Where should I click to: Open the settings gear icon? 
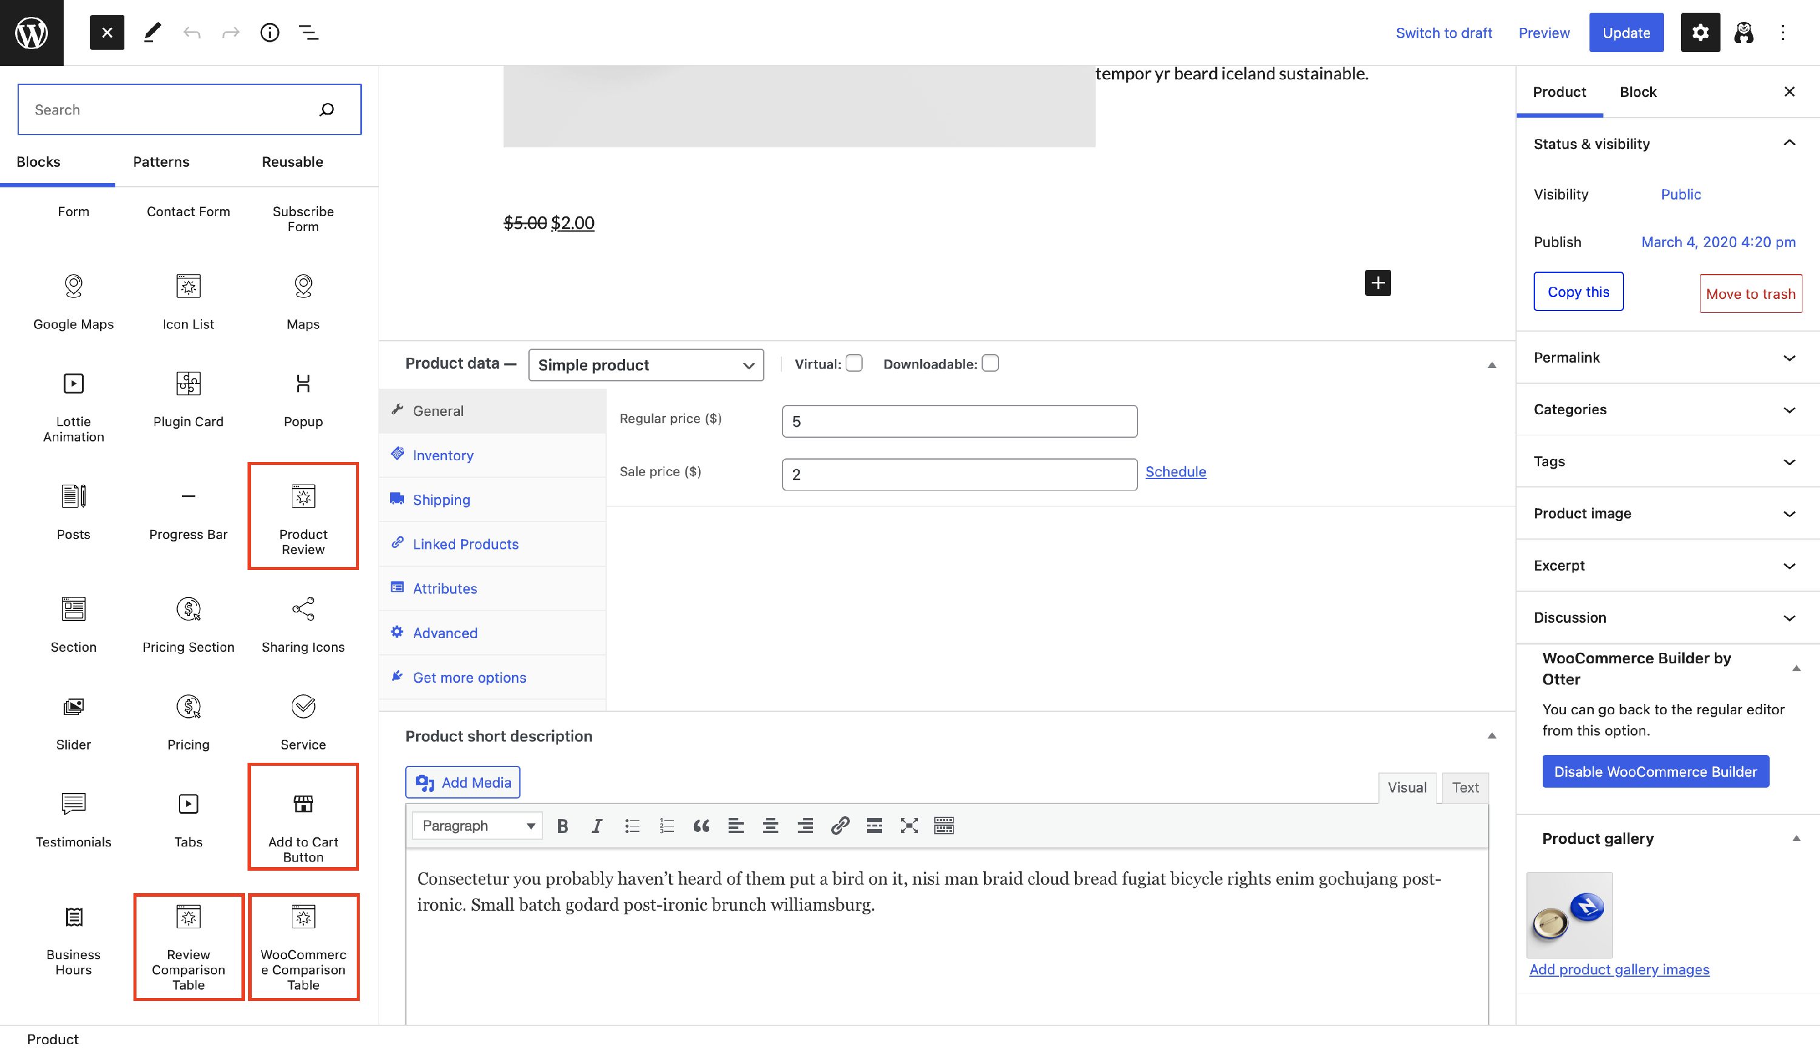1699,33
